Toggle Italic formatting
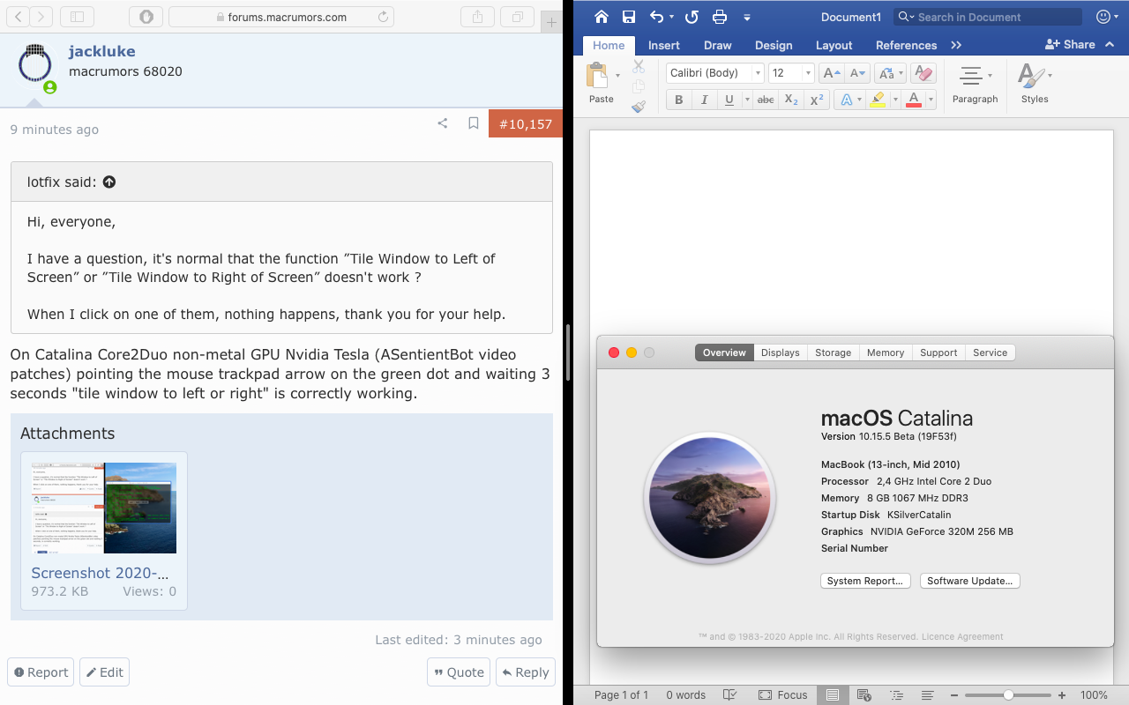1129x705 pixels. point(704,100)
